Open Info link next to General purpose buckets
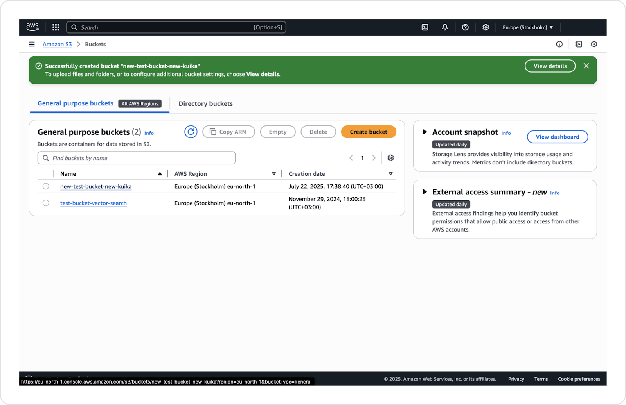 (x=149, y=133)
